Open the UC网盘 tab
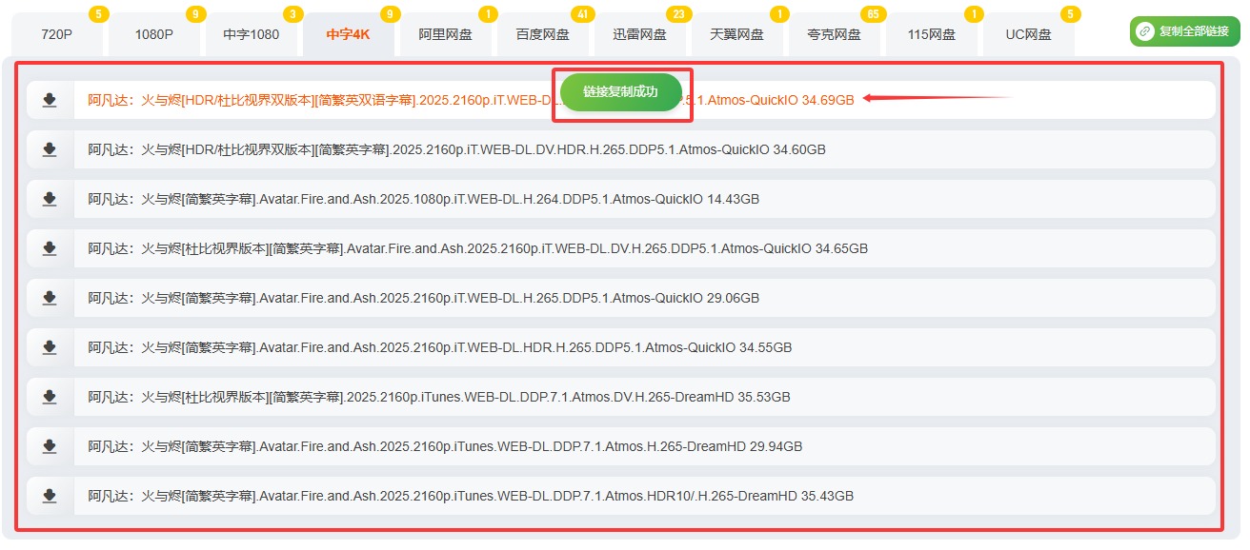This screenshot has height=550, width=1250. click(1029, 35)
